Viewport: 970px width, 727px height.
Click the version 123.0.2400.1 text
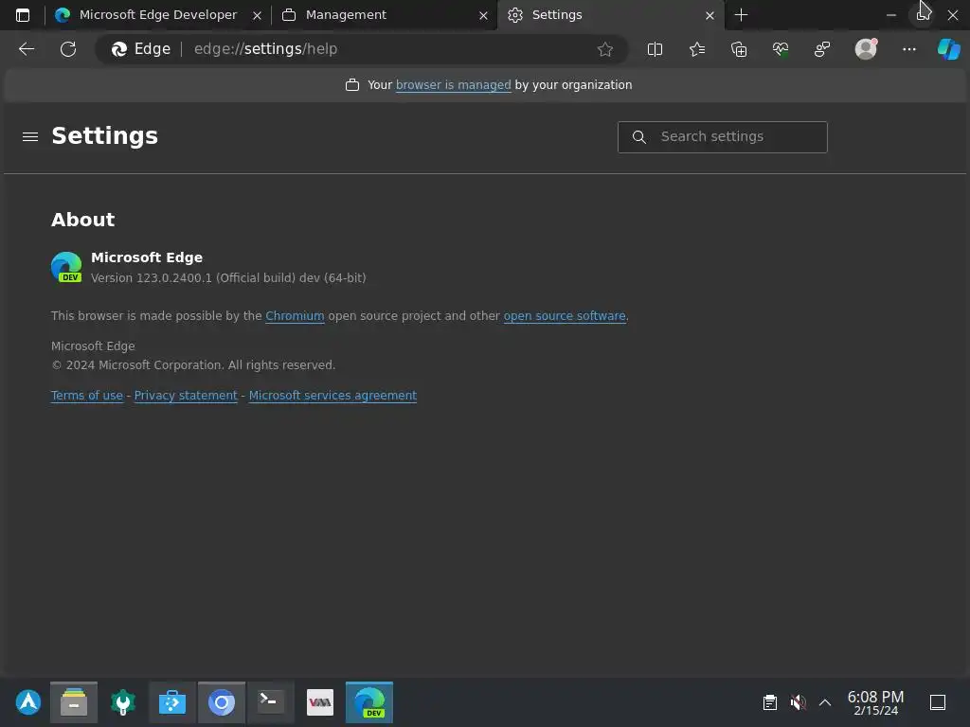228,278
